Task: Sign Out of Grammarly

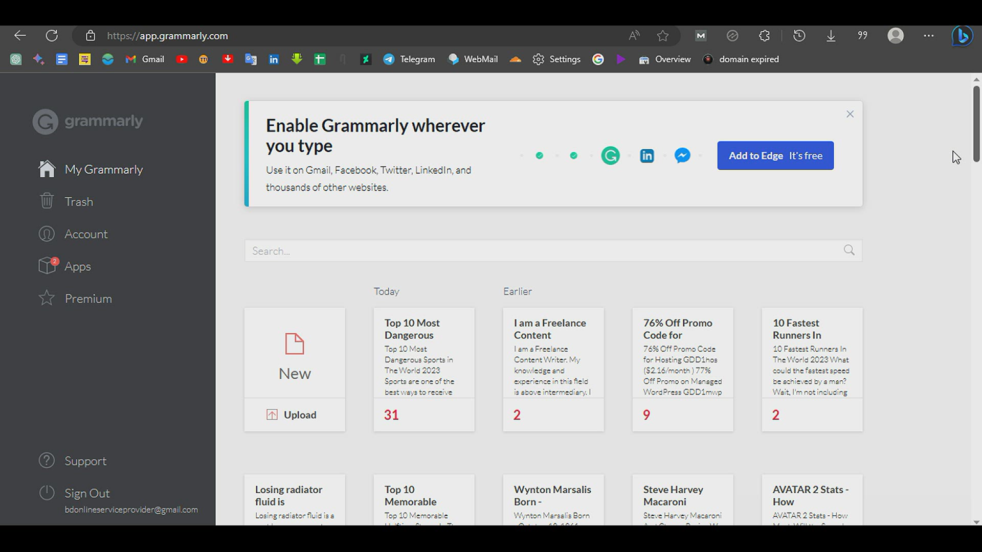Action: (87, 493)
